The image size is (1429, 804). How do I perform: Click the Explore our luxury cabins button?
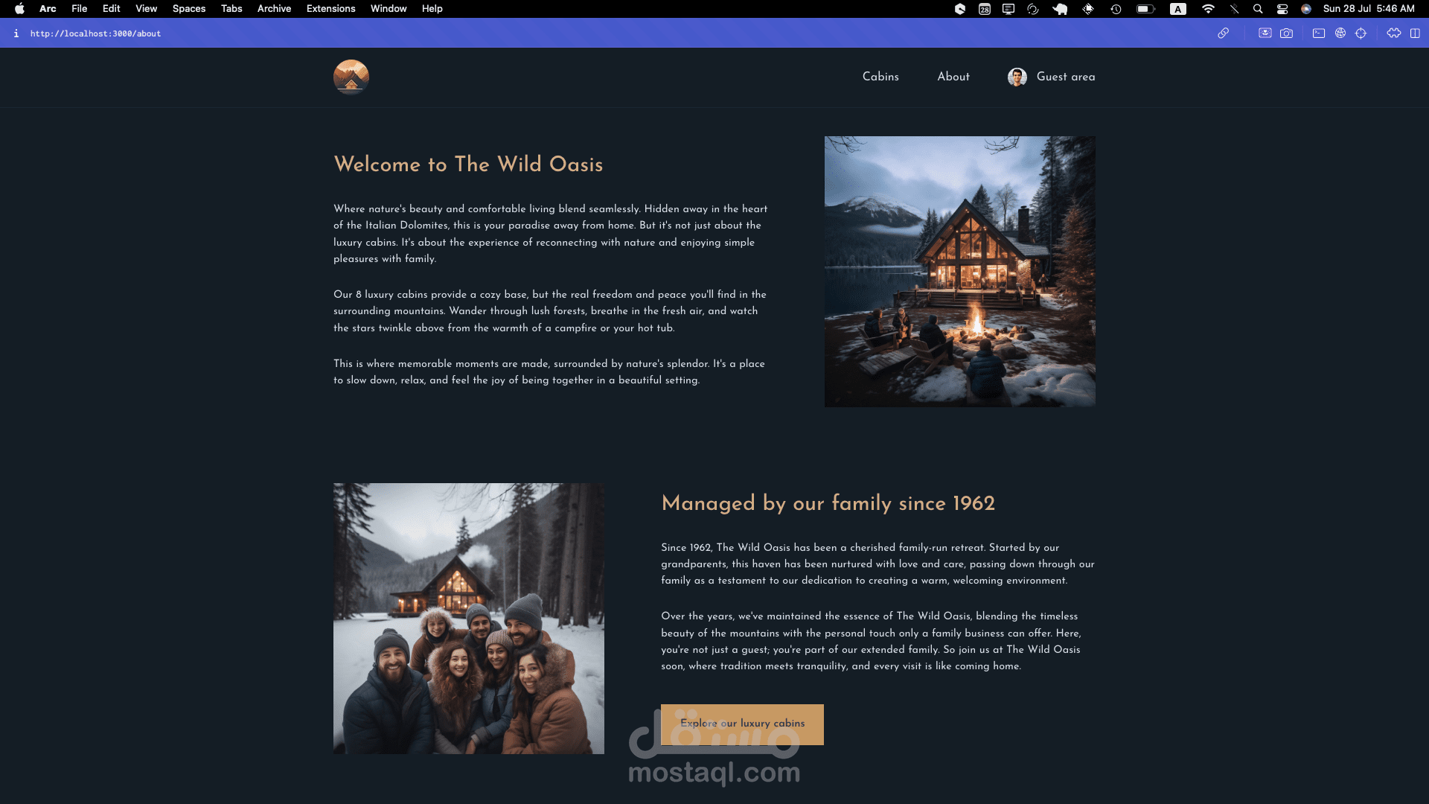coord(742,724)
